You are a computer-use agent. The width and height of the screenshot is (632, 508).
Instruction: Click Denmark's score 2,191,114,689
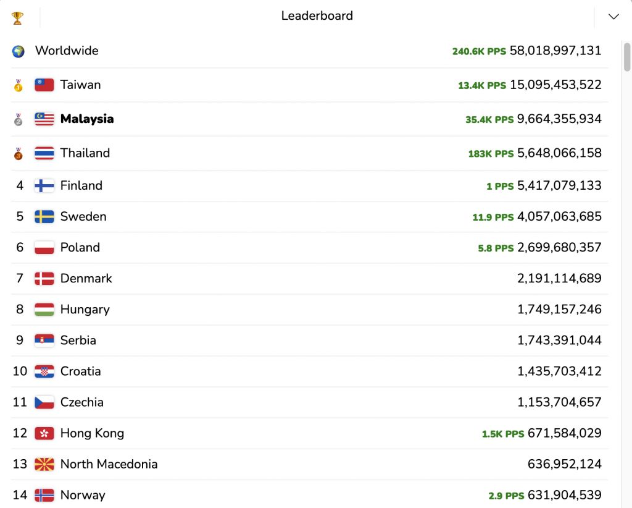click(x=559, y=278)
